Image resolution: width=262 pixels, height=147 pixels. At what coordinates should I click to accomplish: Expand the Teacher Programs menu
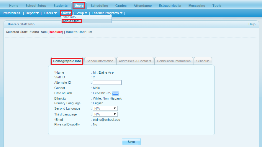click(x=107, y=13)
